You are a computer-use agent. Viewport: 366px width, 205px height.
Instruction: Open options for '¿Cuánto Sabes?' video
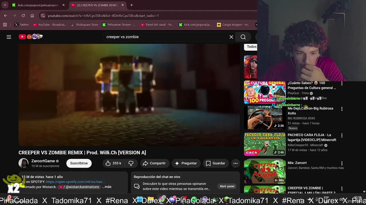pos(342,84)
